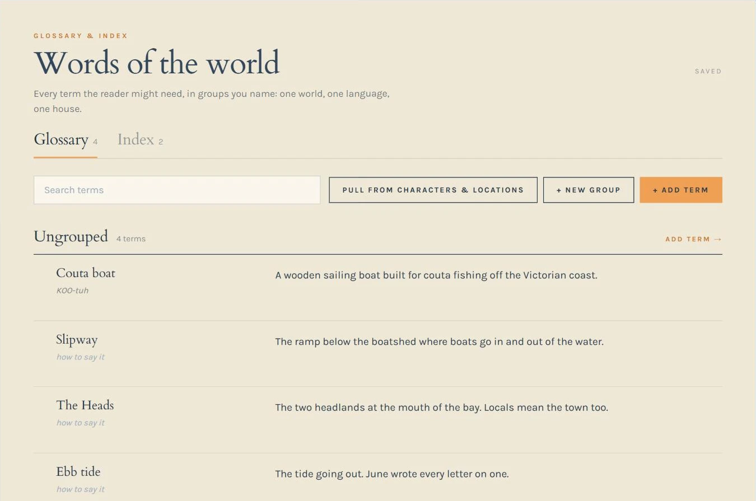Click The Heads 'how to say it' placeholder

click(x=81, y=423)
